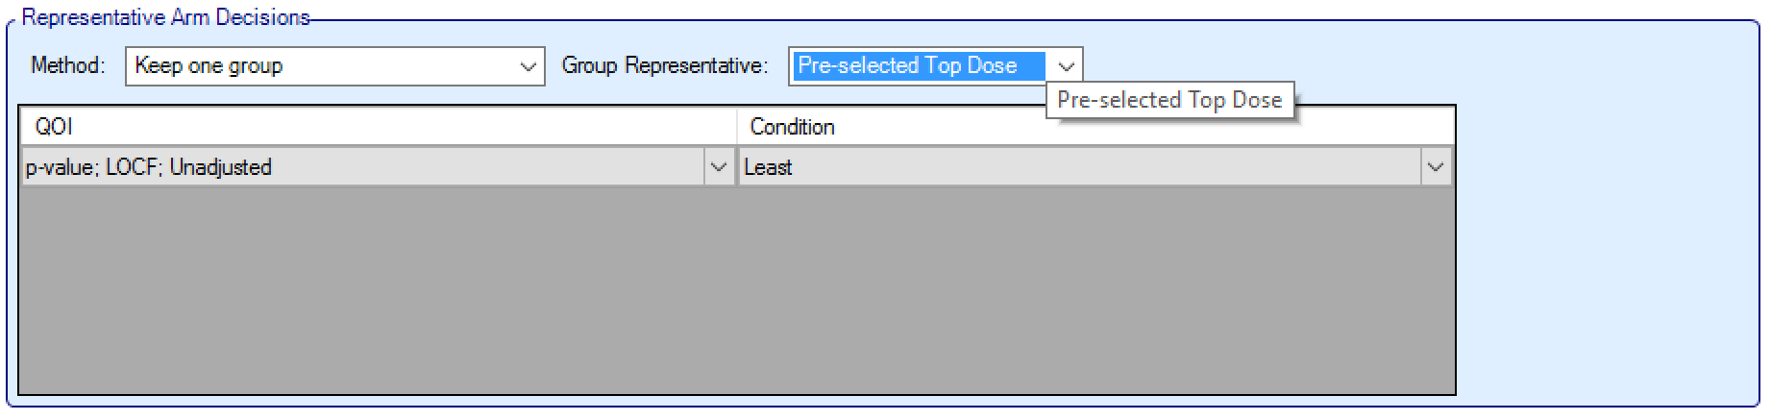Open the QOI cell dropdown arrow

click(718, 167)
